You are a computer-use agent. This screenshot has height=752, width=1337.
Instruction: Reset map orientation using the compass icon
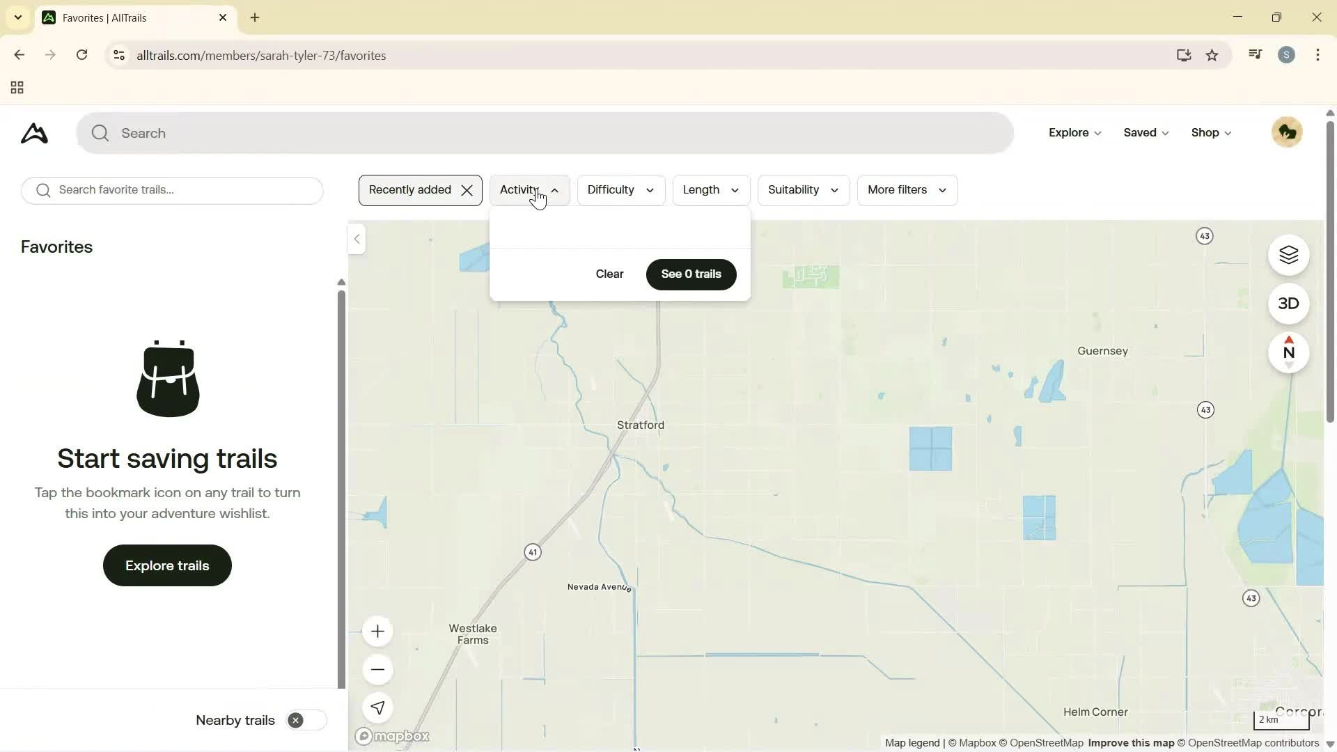coord(1289,352)
